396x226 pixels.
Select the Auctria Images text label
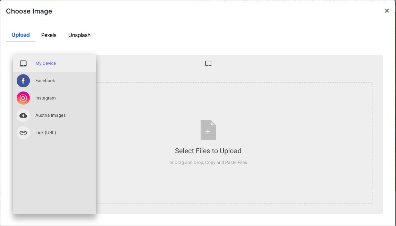50,115
